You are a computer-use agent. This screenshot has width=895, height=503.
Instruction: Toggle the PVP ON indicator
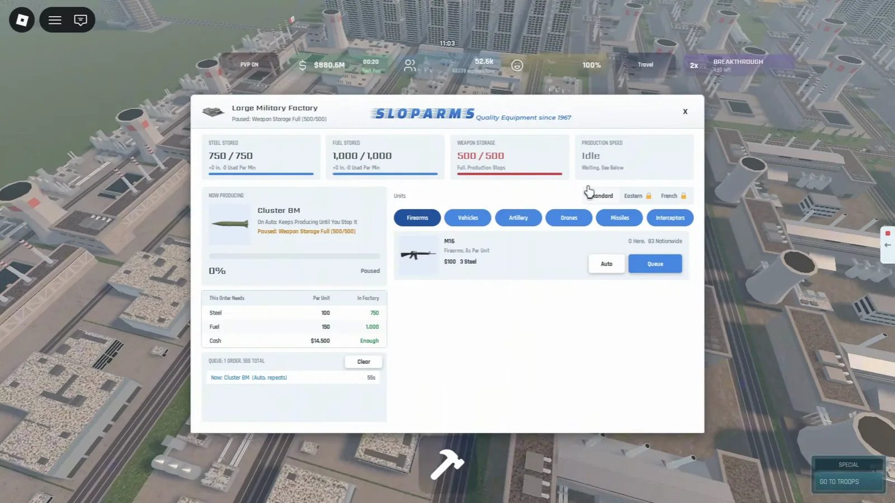tap(249, 65)
